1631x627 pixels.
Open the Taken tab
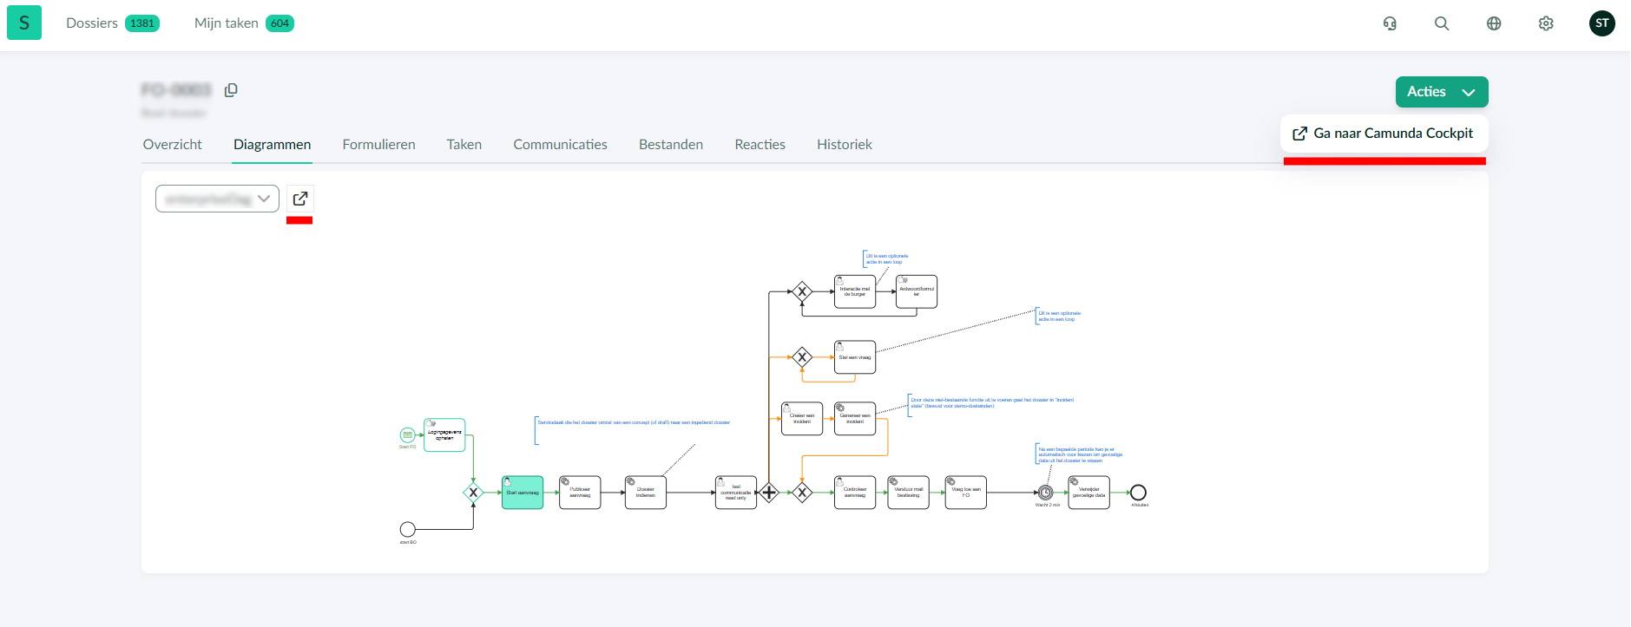click(464, 145)
